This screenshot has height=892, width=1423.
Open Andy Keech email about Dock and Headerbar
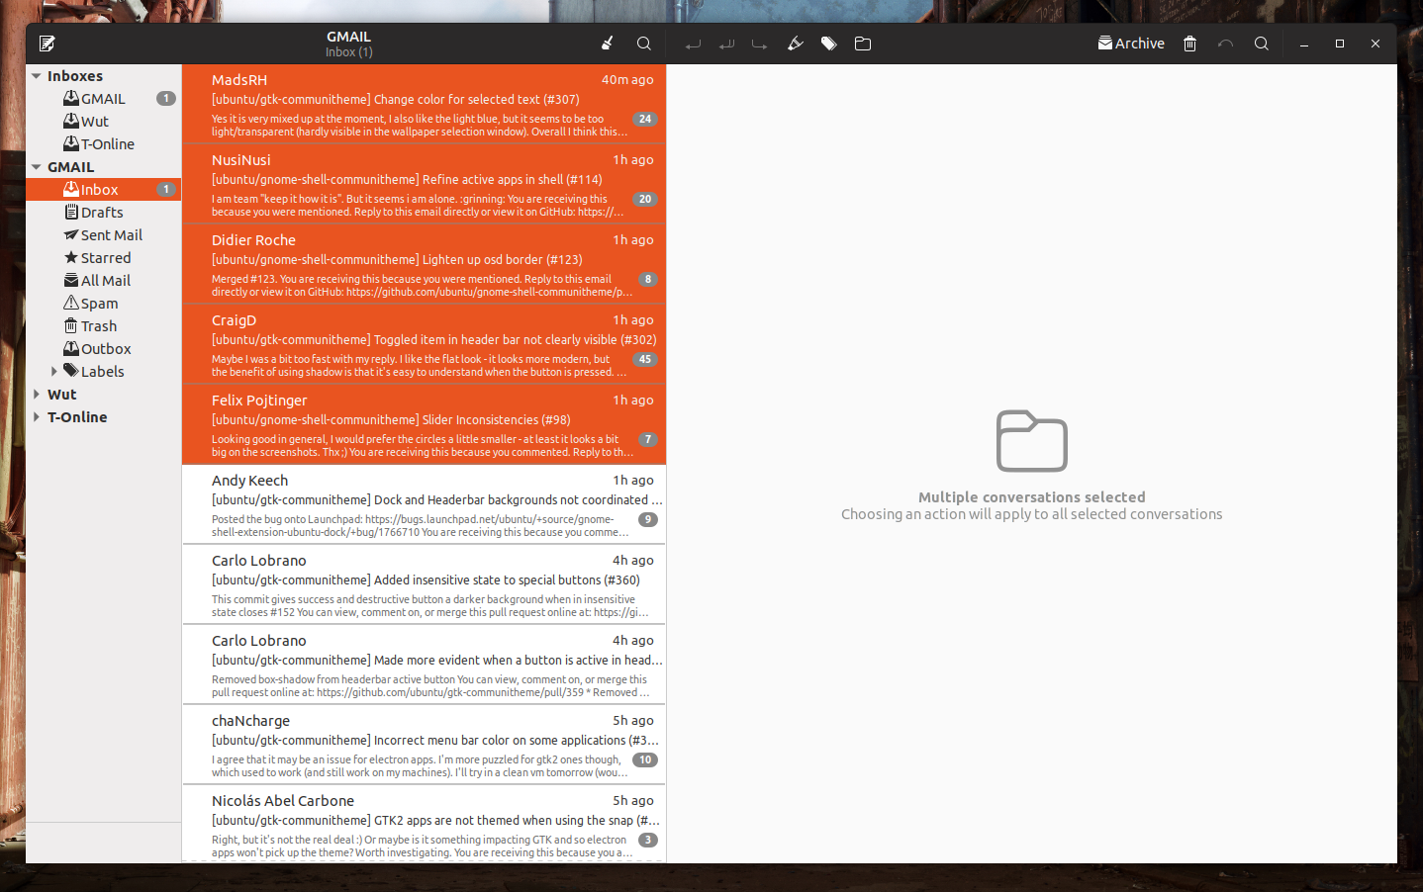[424, 505]
